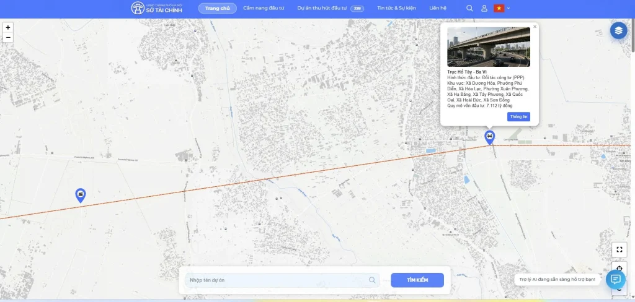Open Dự án thu hút đầu tư
The height and width of the screenshot is (302, 635).
click(x=322, y=8)
